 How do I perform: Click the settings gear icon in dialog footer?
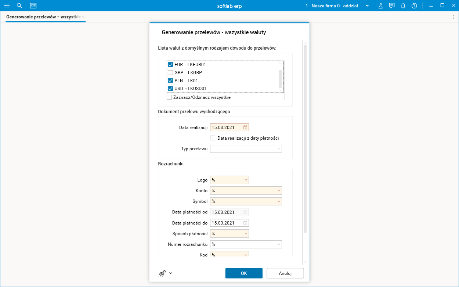(162, 273)
